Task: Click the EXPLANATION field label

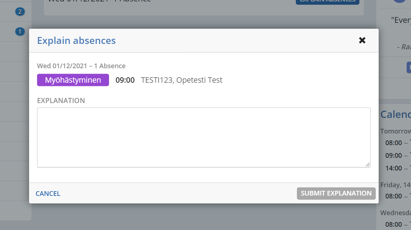Action: click(x=61, y=100)
